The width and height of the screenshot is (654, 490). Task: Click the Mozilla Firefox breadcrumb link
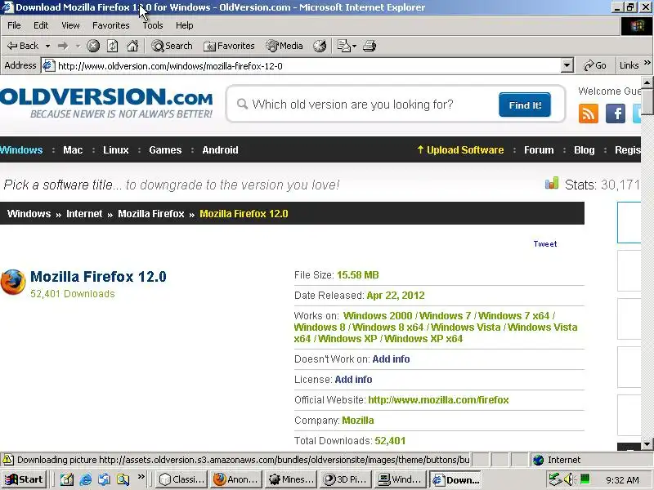click(x=151, y=214)
